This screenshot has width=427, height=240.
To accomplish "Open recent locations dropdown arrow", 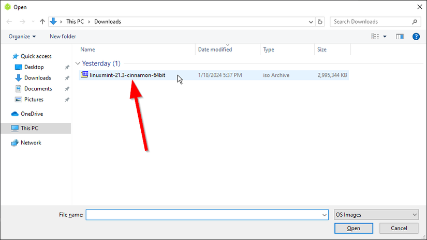I will tap(33, 22).
